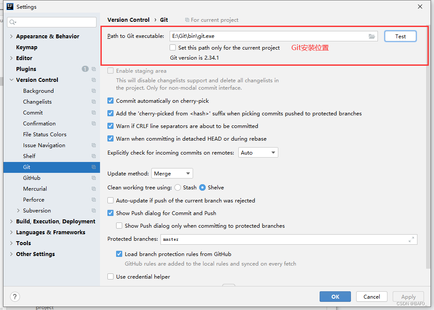Click the project-level icon beside Version Control
The image size is (434, 310).
94,80
